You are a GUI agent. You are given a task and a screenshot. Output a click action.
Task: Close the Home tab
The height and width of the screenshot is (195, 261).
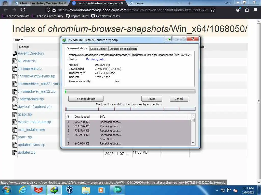179,3
